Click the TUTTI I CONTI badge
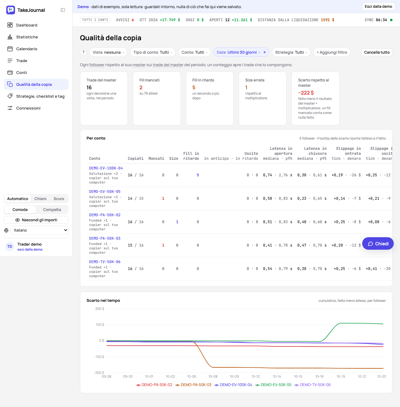This screenshot has height=407, width=400. (95, 20)
